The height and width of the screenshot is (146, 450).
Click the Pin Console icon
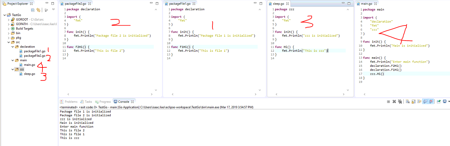[439, 101]
